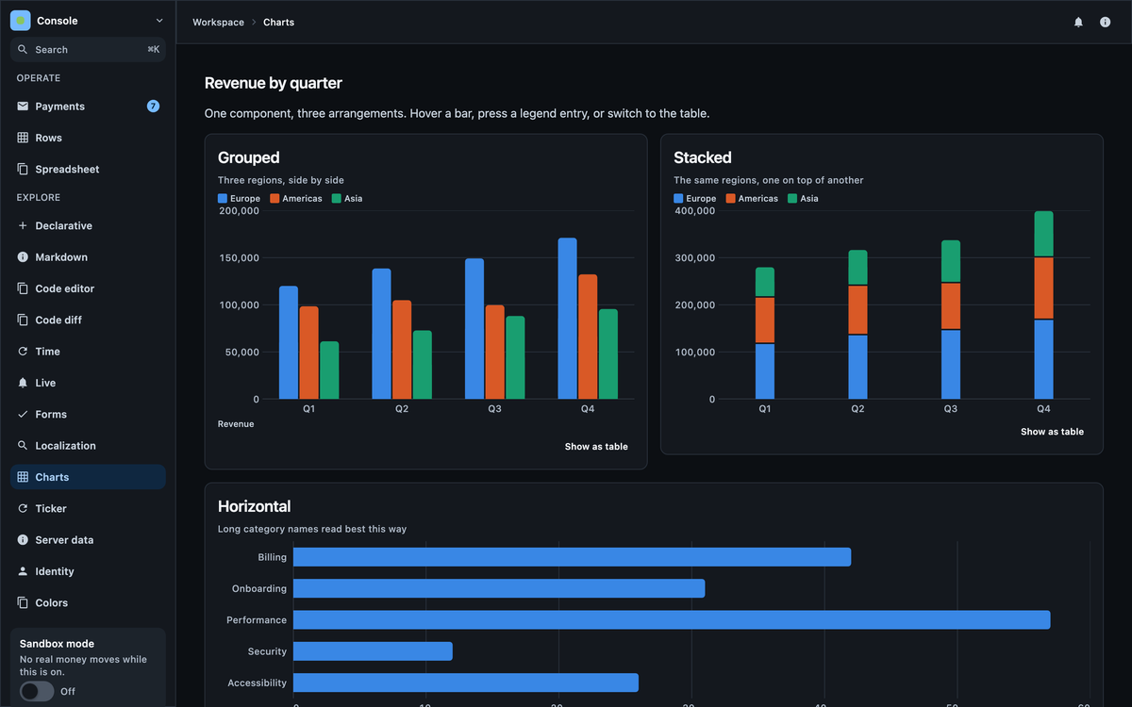Viewport: 1132px width, 707px height.
Task: Toggle Europe legend in Stacked chart
Action: (x=694, y=199)
